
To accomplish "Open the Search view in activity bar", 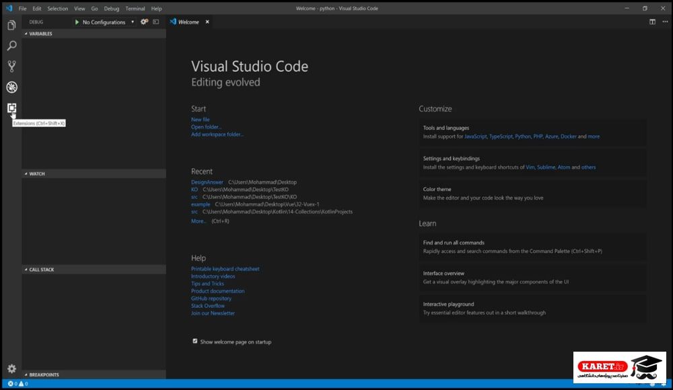I will click(x=11, y=46).
